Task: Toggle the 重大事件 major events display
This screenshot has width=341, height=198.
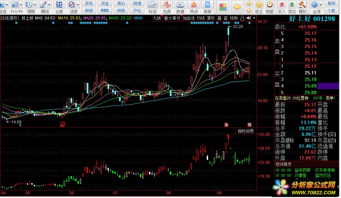Action: tap(172, 18)
